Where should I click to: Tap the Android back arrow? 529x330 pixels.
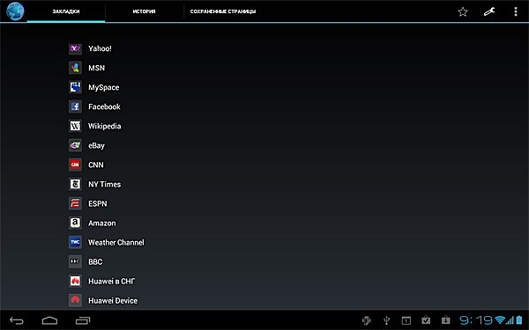tap(17, 320)
